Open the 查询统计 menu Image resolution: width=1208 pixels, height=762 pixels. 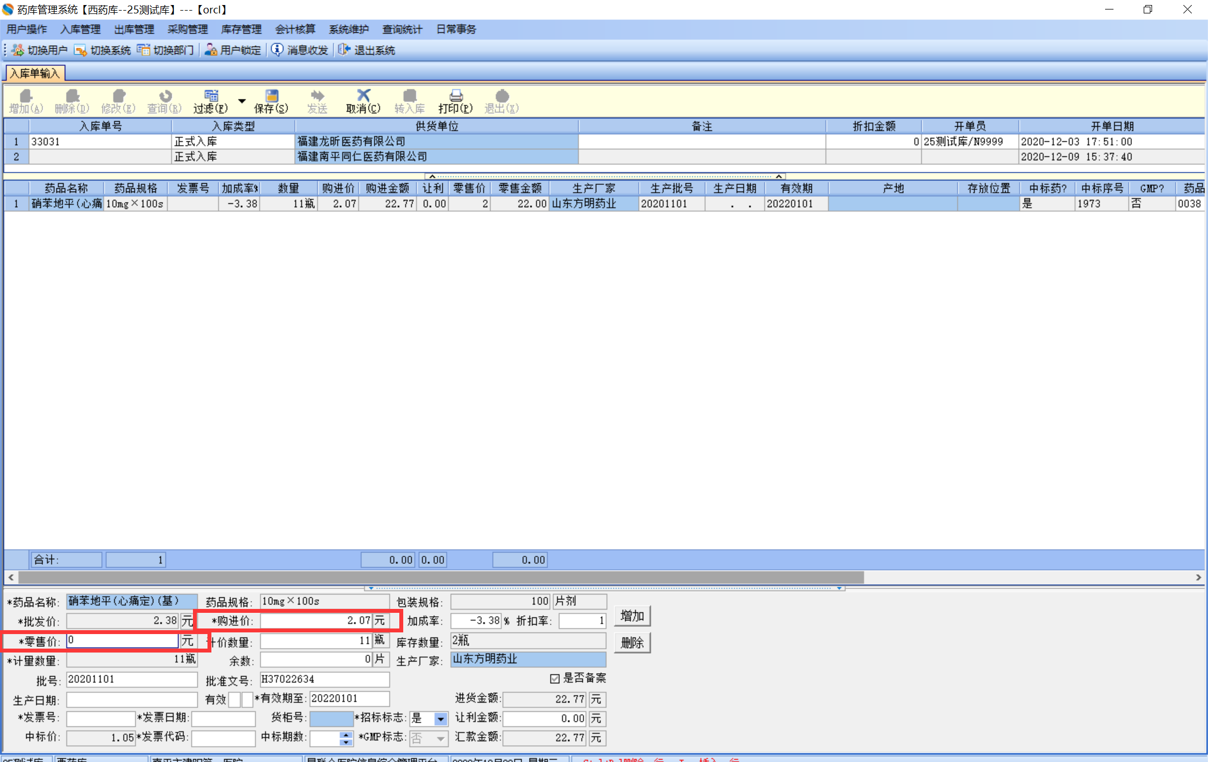point(402,30)
